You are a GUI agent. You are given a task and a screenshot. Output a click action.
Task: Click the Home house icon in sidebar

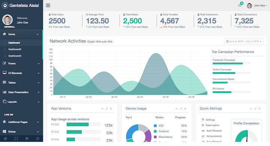[x=4, y=34]
